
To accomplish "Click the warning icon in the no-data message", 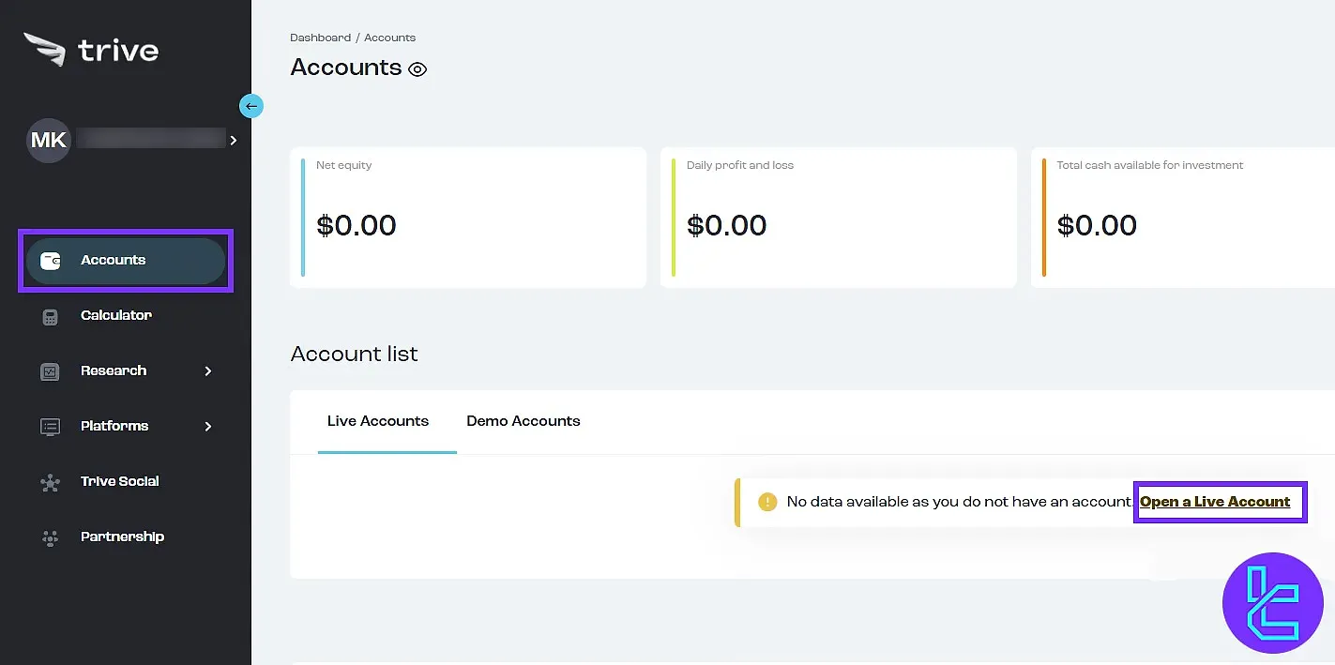I will pyautogui.click(x=766, y=501).
